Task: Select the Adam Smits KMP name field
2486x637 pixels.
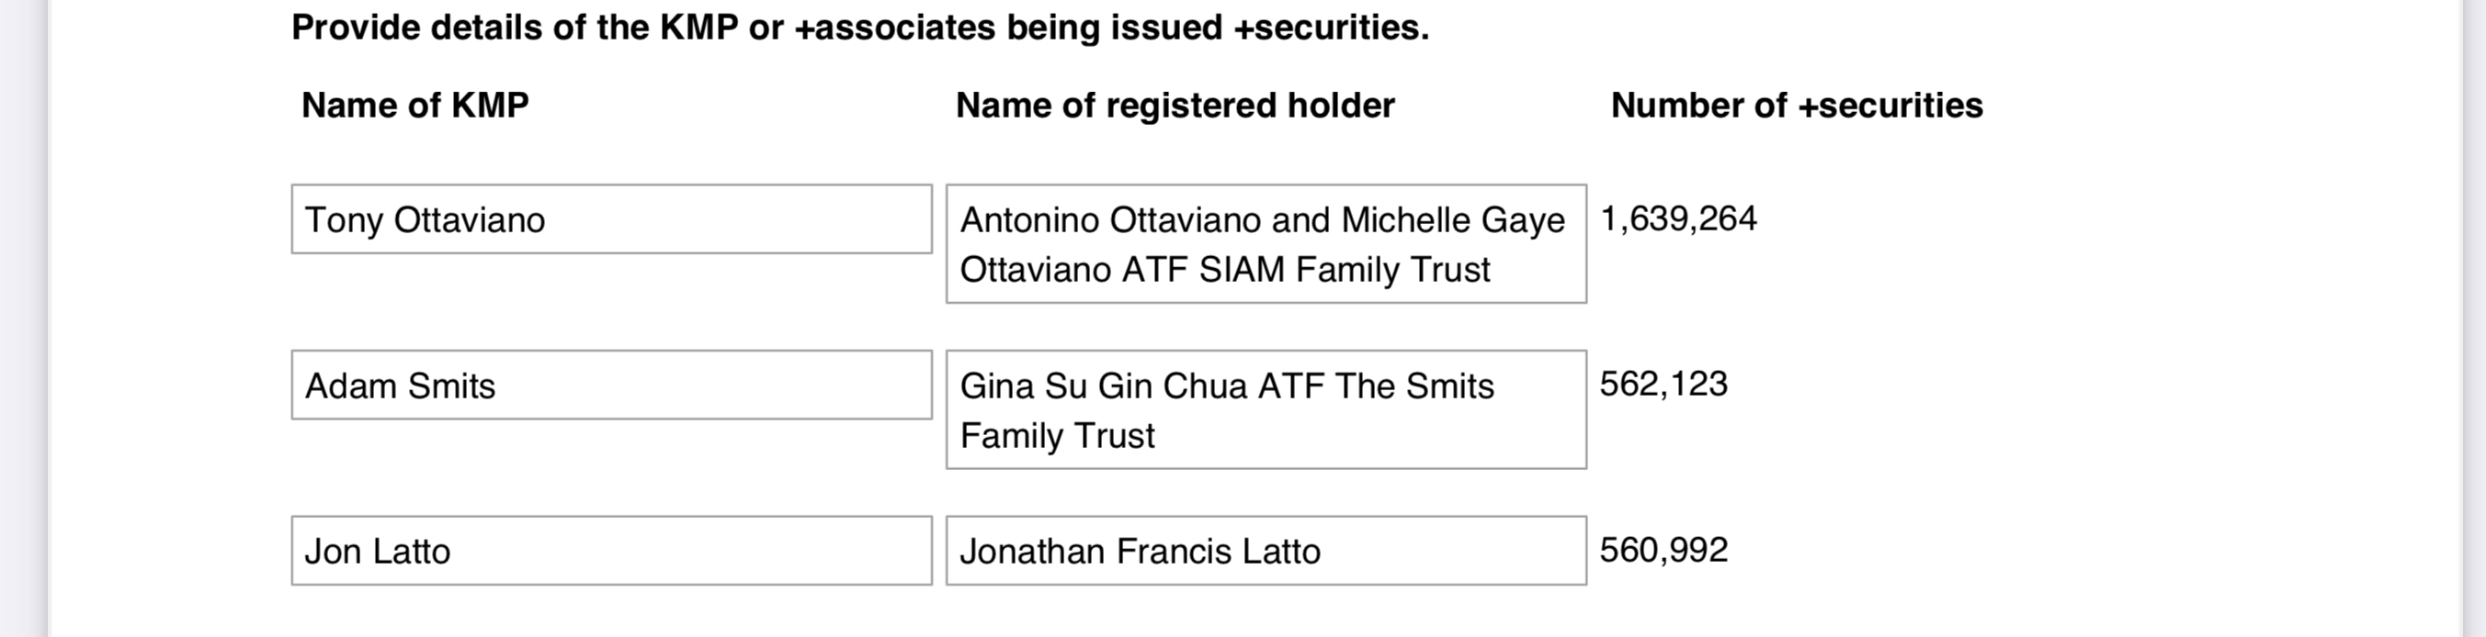Action: [x=612, y=385]
